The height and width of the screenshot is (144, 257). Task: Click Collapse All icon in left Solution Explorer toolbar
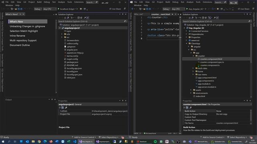tap(78, 18)
